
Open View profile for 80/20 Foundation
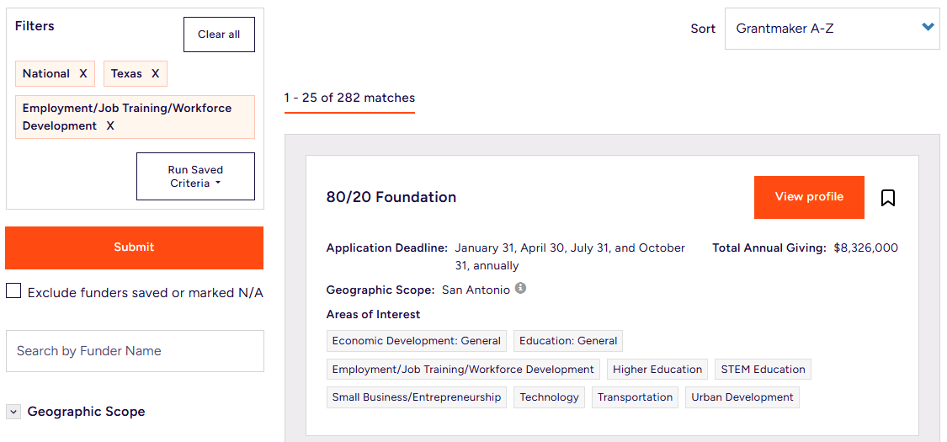click(x=808, y=197)
